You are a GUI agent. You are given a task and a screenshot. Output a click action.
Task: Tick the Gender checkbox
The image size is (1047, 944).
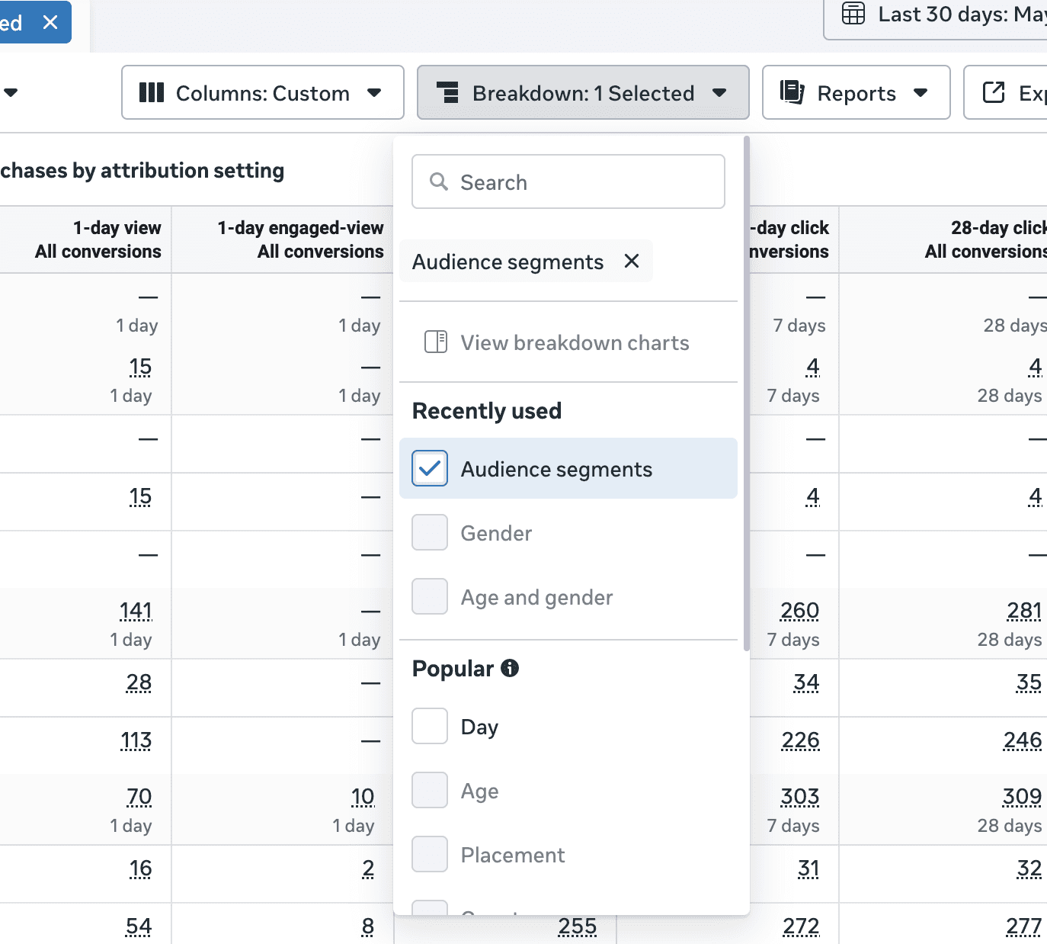click(x=430, y=532)
